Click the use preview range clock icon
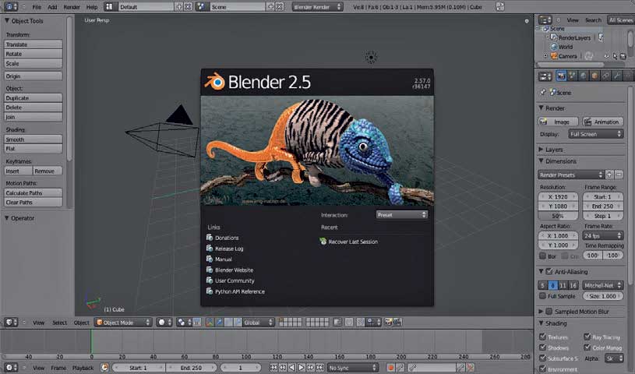Viewport: 635px width, 374px height. click(104, 368)
